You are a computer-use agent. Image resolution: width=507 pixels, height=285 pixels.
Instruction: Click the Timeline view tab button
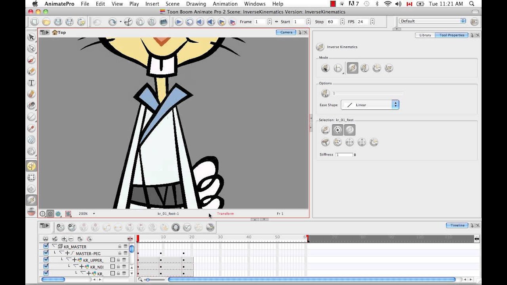(x=457, y=226)
